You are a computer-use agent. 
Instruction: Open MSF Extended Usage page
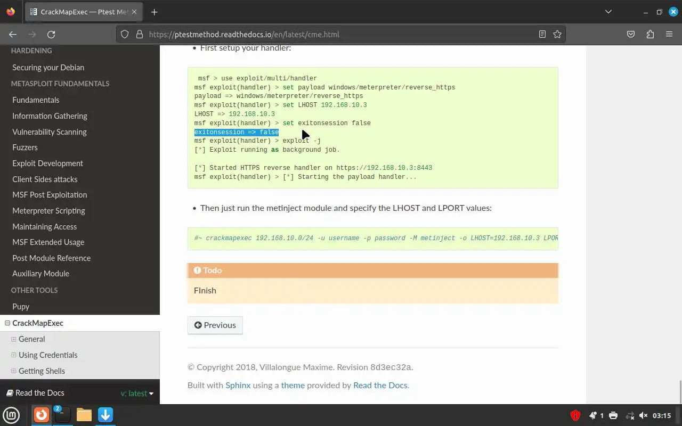point(48,242)
